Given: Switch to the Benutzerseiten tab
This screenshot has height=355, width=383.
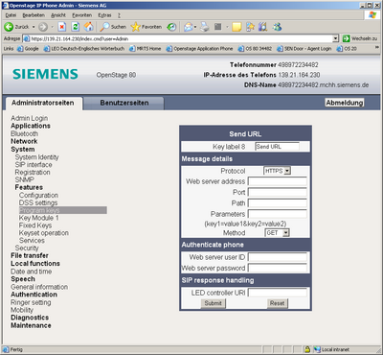Looking at the screenshot, I should (x=124, y=103).
